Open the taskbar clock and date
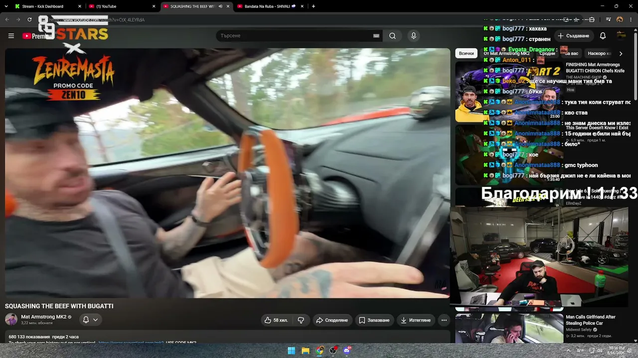Viewport: 638px width, 358px height. tap(616, 351)
